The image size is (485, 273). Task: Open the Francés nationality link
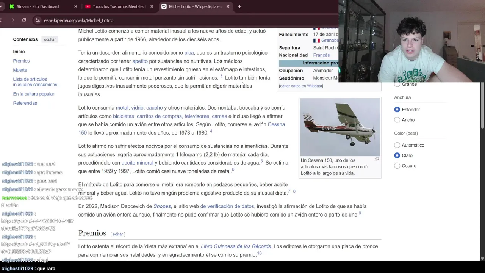coord(321,55)
